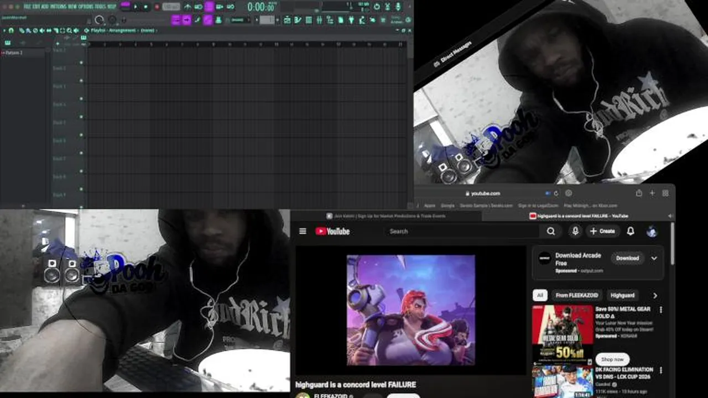Image resolution: width=708 pixels, height=398 pixels.
Task: Switch to the Join Kaleki browser tab
Action: 386,216
